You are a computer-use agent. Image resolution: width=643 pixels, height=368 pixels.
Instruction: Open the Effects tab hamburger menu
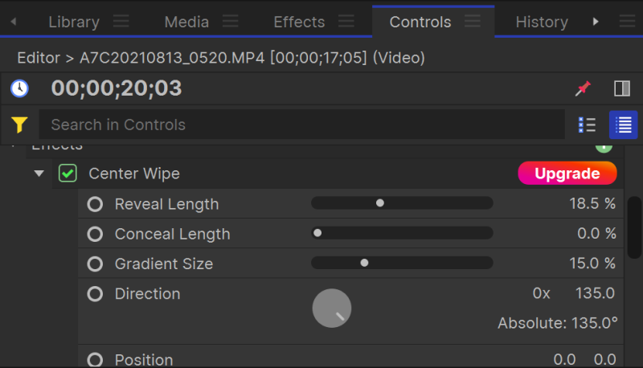(346, 21)
